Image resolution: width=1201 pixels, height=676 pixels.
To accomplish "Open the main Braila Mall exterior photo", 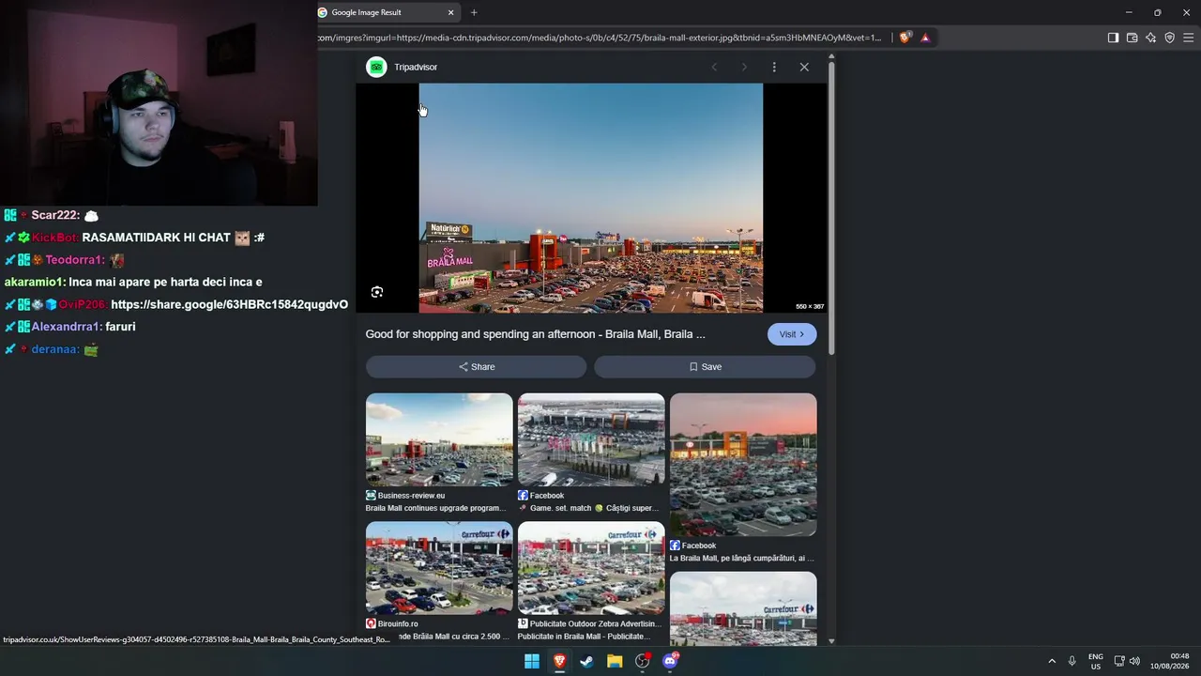I will coord(591,198).
